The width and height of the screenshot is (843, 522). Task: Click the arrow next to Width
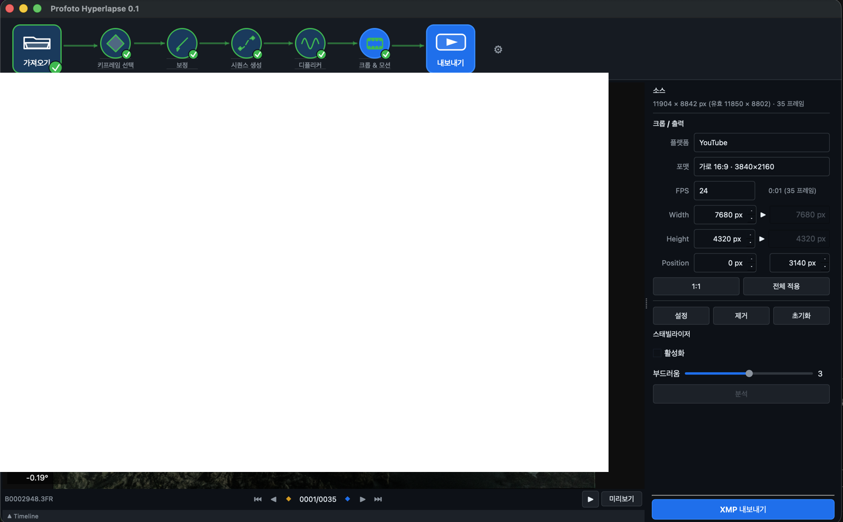[x=763, y=215]
